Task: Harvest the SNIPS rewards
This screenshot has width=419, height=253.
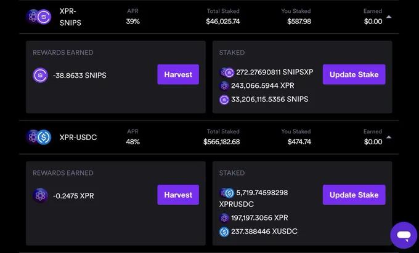Action: pyautogui.click(x=178, y=74)
